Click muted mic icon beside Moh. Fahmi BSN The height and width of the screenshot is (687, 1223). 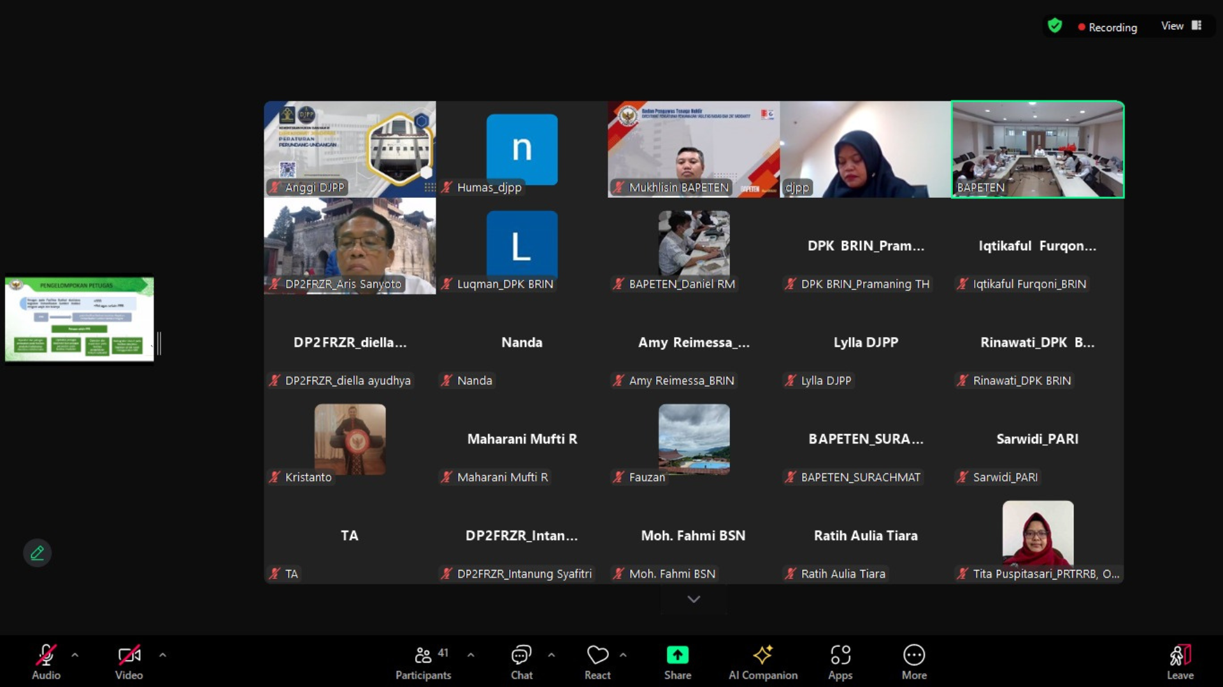point(619,574)
